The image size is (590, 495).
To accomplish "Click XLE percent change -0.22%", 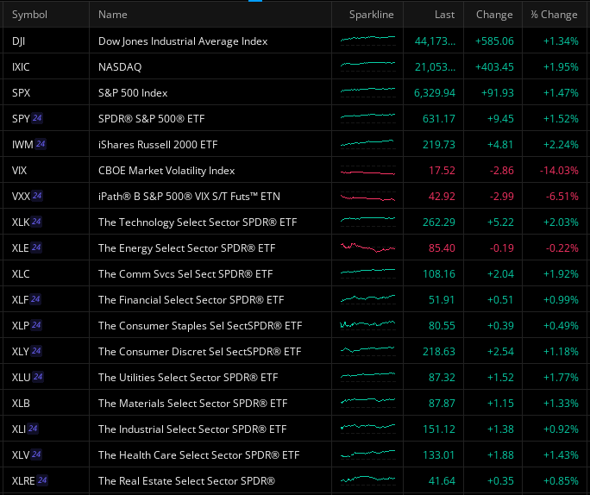I will (x=562, y=247).
